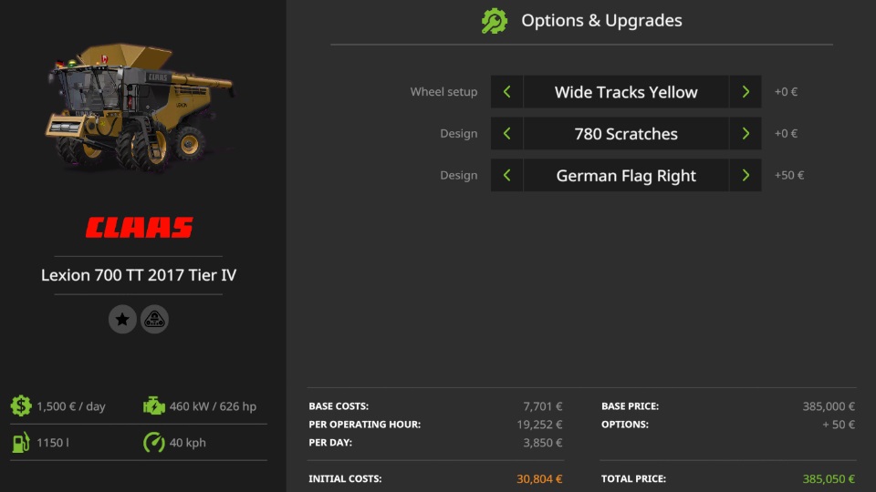This screenshot has height=492, width=876.
Task: Select previous Wheel setup option
Action: (506, 92)
